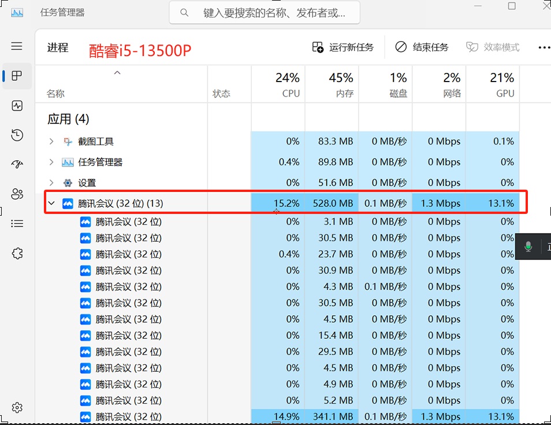Expand the 任务管理器 process group
Image resolution: width=551 pixels, height=425 pixels.
tap(51, 162)
